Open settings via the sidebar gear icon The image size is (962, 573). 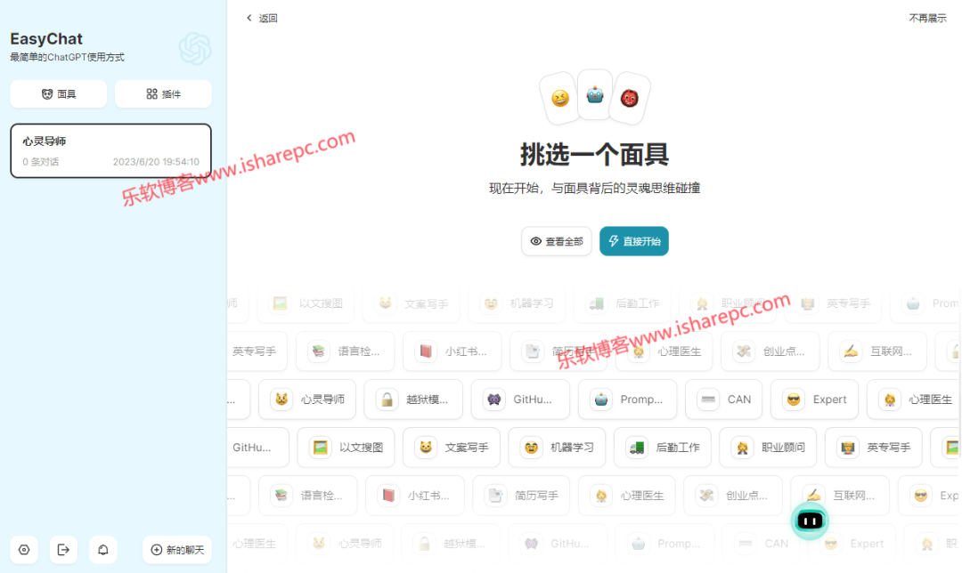(24, 550)
